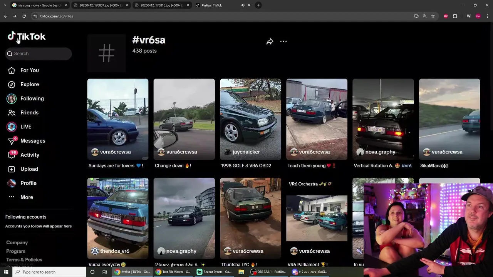The width and height of the screenshot is (493, 277).
Task: Open the 'Views from the 6.' video
Action: tap(184, 218)
